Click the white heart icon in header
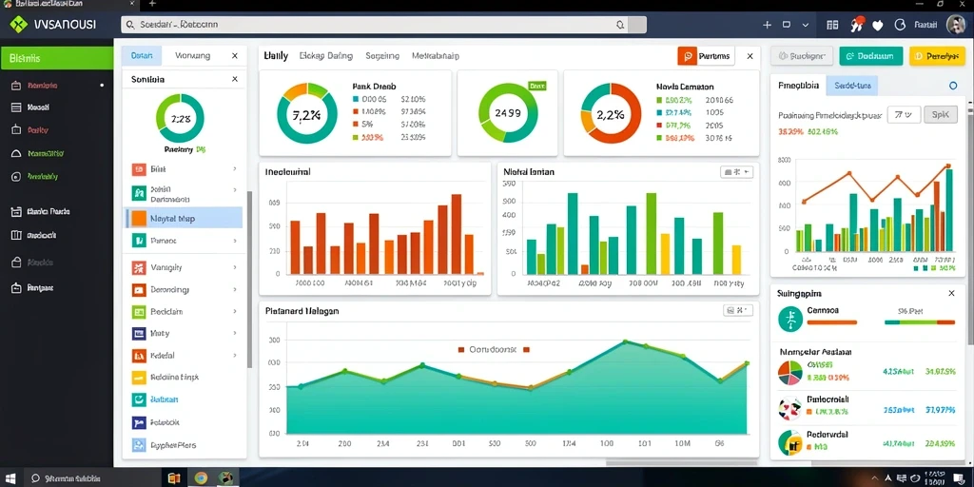This screenshot has width=974, height=487. (878, 26)
